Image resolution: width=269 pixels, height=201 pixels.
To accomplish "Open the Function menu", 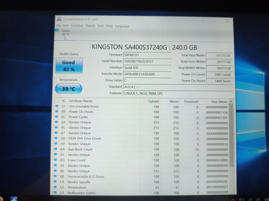I will pyautogui.click(x=77, y=26).
